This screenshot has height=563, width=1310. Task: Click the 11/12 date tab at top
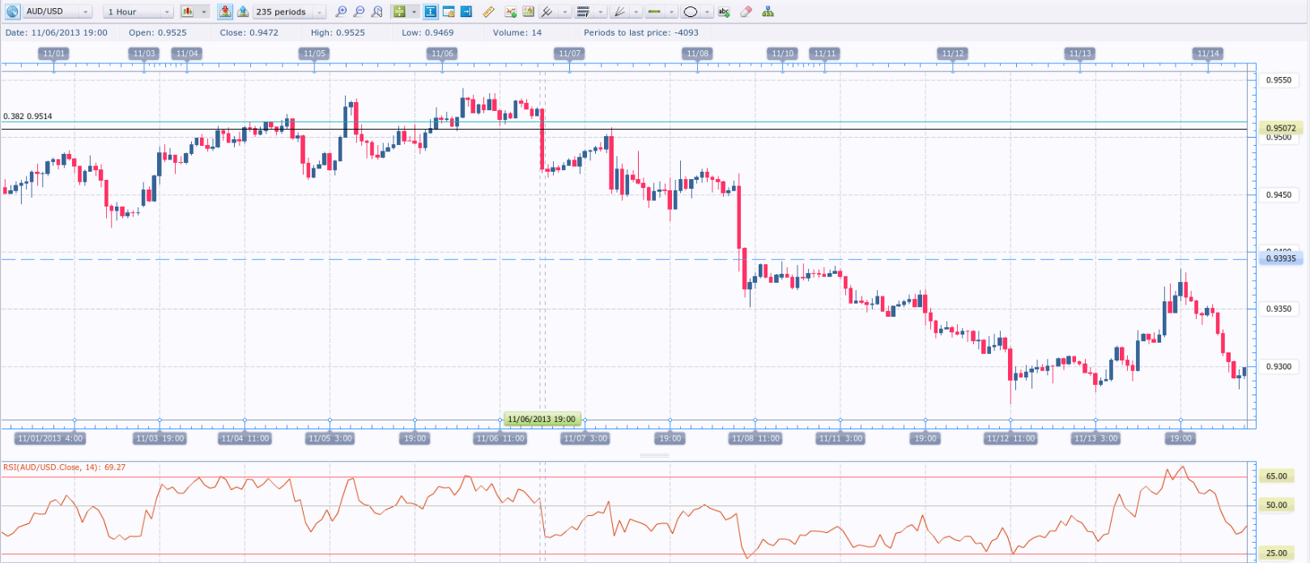coord(952,53)
